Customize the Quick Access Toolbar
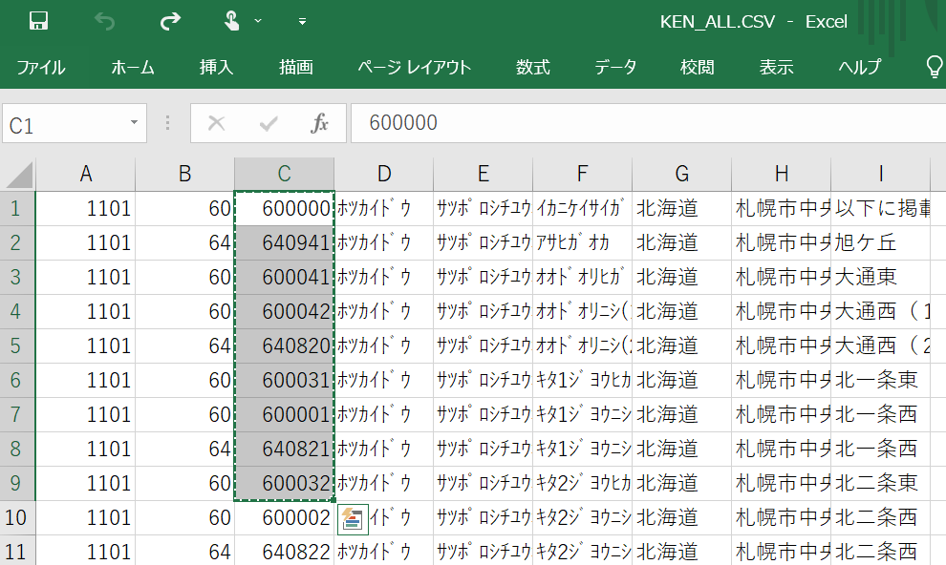Screen dimensions: 946x565 coord(302,22)
